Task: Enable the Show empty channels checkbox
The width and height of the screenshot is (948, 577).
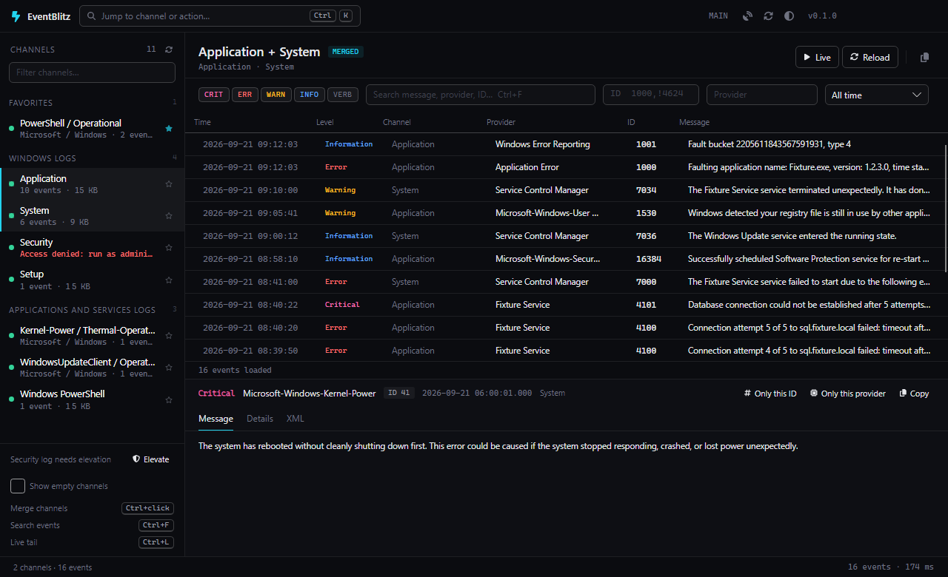Action: 18,486
